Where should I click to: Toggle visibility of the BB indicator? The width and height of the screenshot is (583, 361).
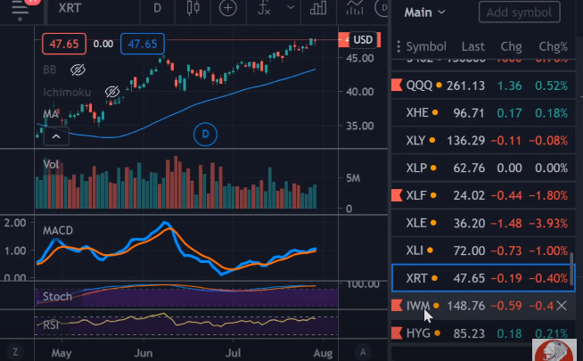tap(78, 70)
